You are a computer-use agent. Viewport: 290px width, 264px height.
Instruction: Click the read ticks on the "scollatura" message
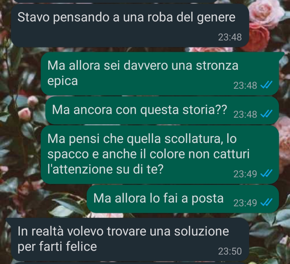(x=266, y=174)
